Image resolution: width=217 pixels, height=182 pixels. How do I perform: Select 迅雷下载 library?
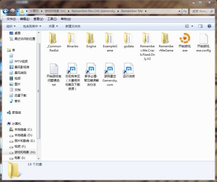(x=18, y=96)
